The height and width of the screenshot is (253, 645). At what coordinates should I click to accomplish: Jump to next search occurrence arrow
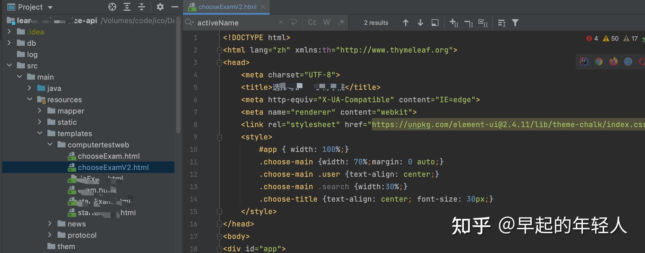coord(420,23)
